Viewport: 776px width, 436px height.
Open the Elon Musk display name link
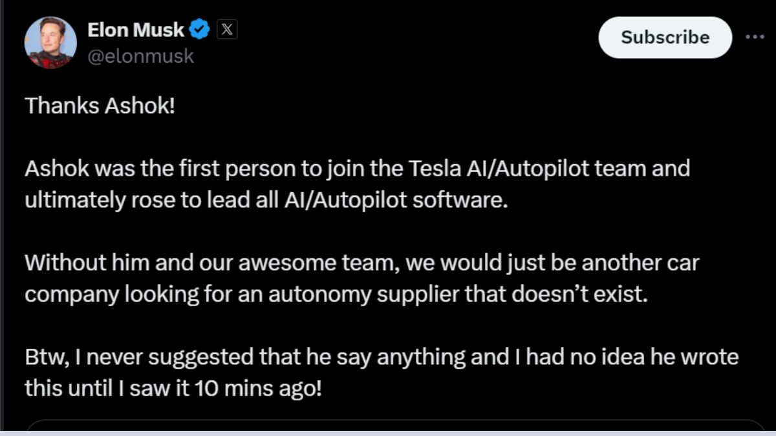pos(136,29)
